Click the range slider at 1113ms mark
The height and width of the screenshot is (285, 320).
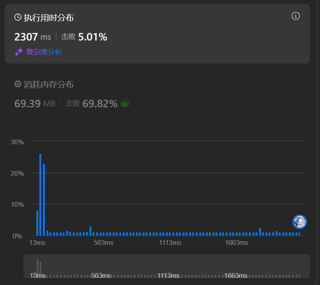(168, 275)
